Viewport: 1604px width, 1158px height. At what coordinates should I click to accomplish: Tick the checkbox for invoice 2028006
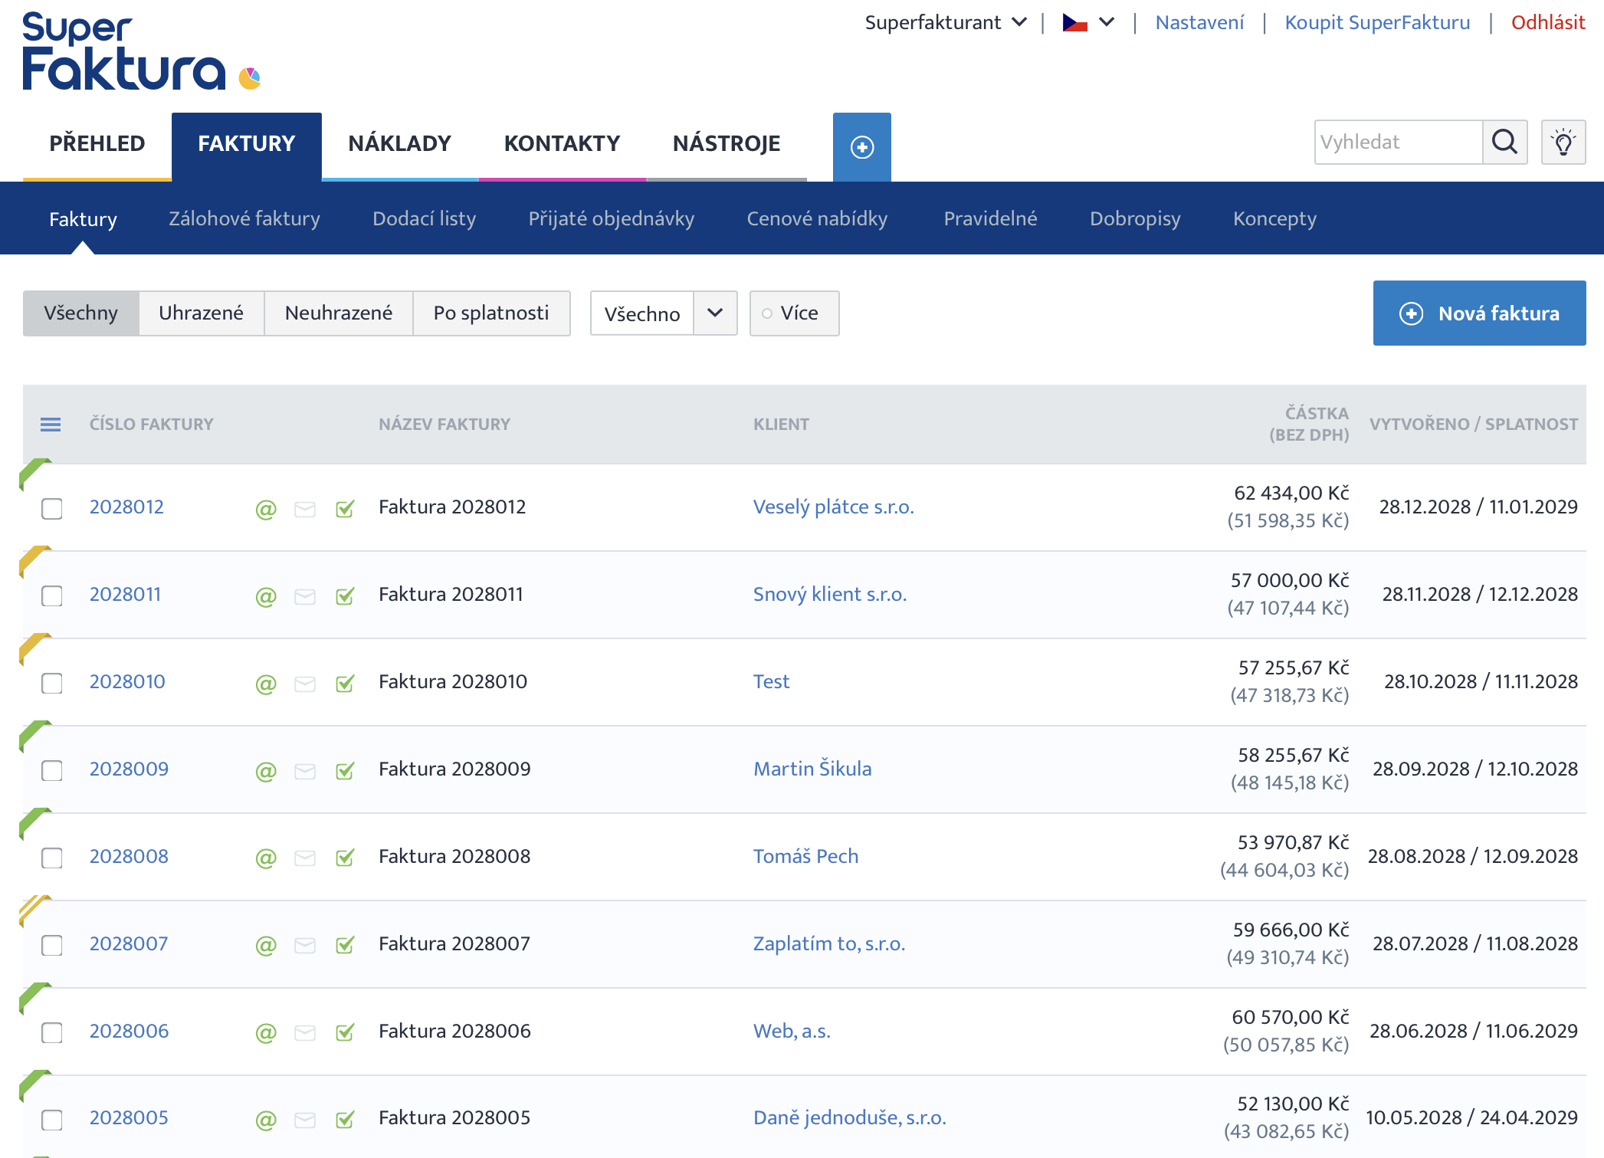click(x=52, y=1032)
